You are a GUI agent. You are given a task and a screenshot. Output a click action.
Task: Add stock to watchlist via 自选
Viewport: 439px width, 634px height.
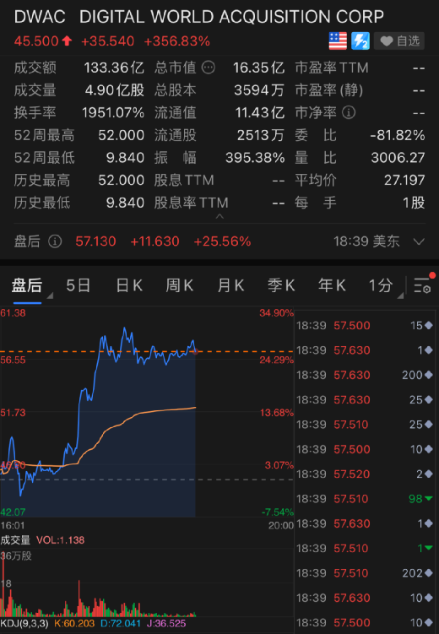[x=399, y=41]
